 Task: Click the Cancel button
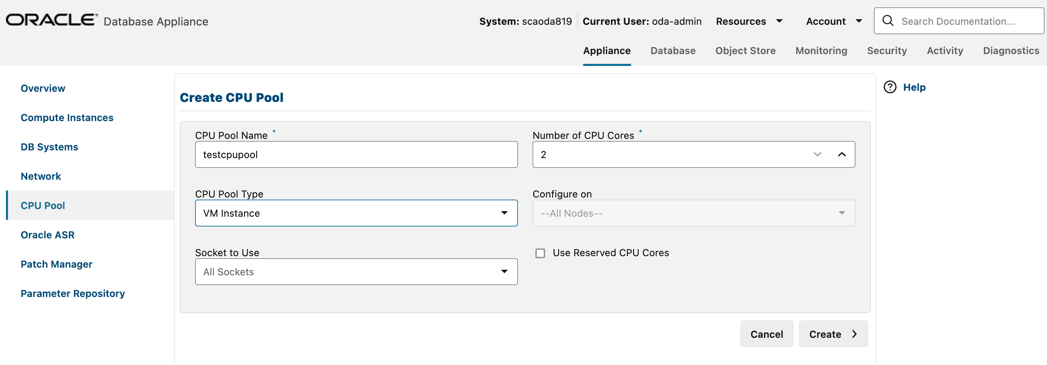tap(766, 334)
